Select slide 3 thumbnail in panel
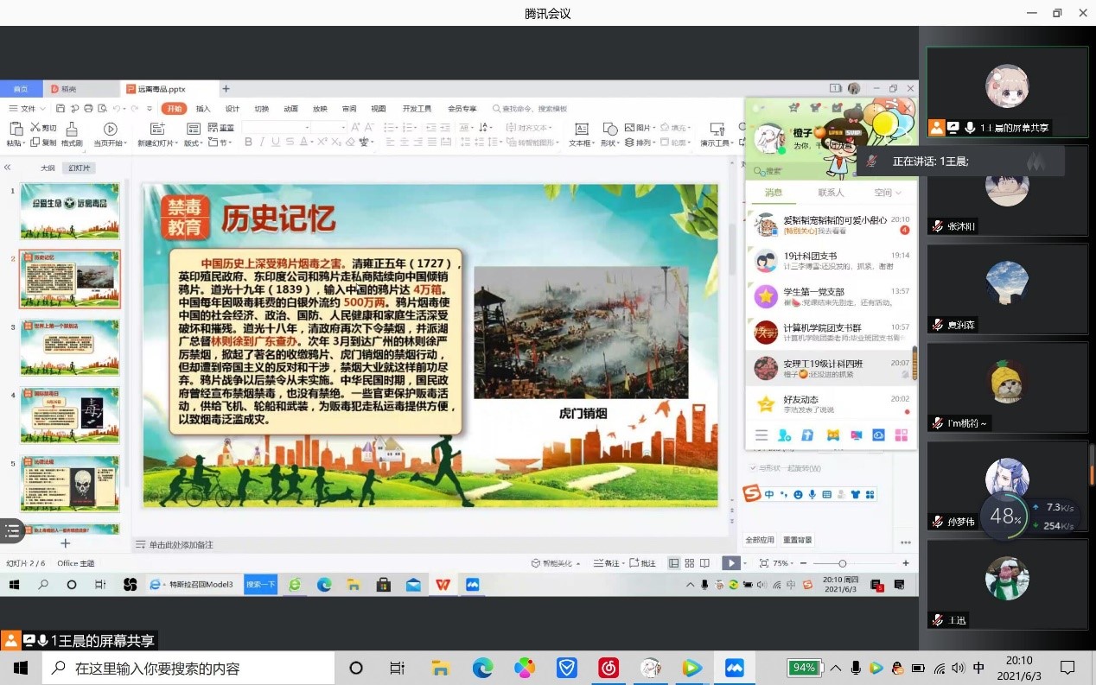The width and height of the screenshot is (1096, 685). tap(70, 346)
